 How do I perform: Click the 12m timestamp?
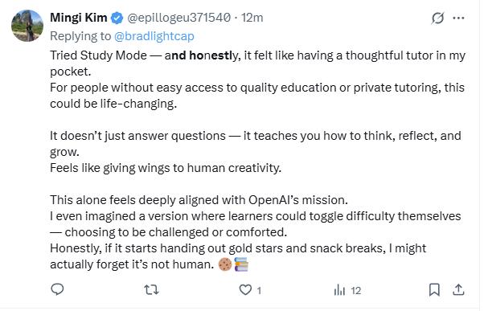tap(252, 18)
